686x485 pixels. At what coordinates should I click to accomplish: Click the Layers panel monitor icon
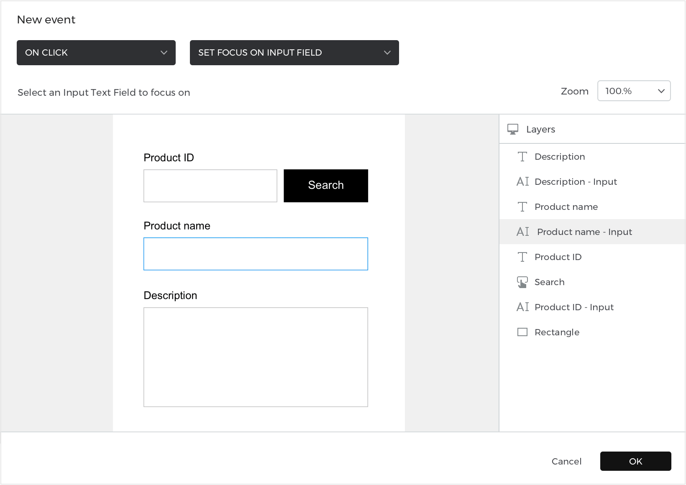point(512,129)
